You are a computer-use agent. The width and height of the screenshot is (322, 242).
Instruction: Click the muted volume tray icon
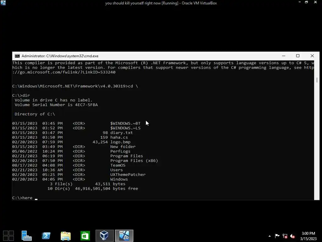tap(293, 236)
